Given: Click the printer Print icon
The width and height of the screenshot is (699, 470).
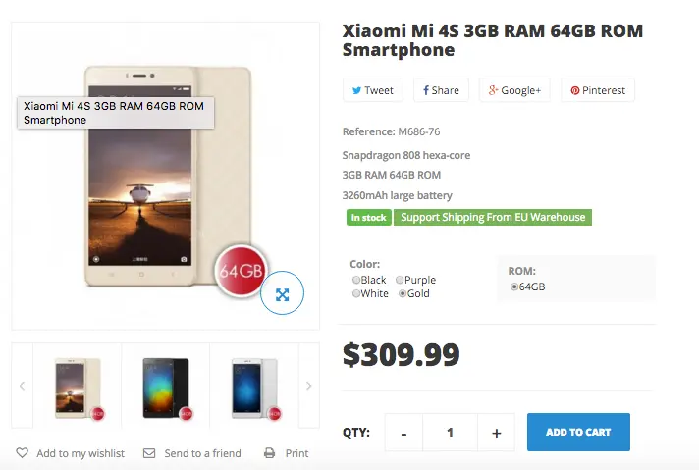Looking at the screenshot, I should click(x=270, y=453).
